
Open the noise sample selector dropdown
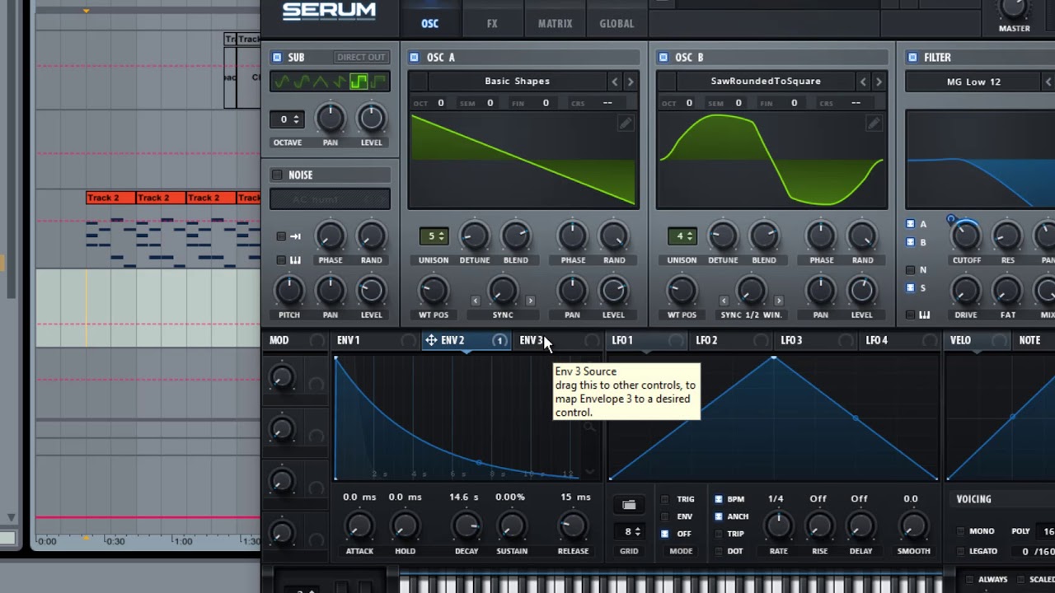(330, 199)
